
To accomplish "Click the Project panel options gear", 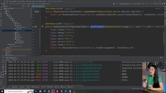I will pyautogui.click(x=28, y=6).
